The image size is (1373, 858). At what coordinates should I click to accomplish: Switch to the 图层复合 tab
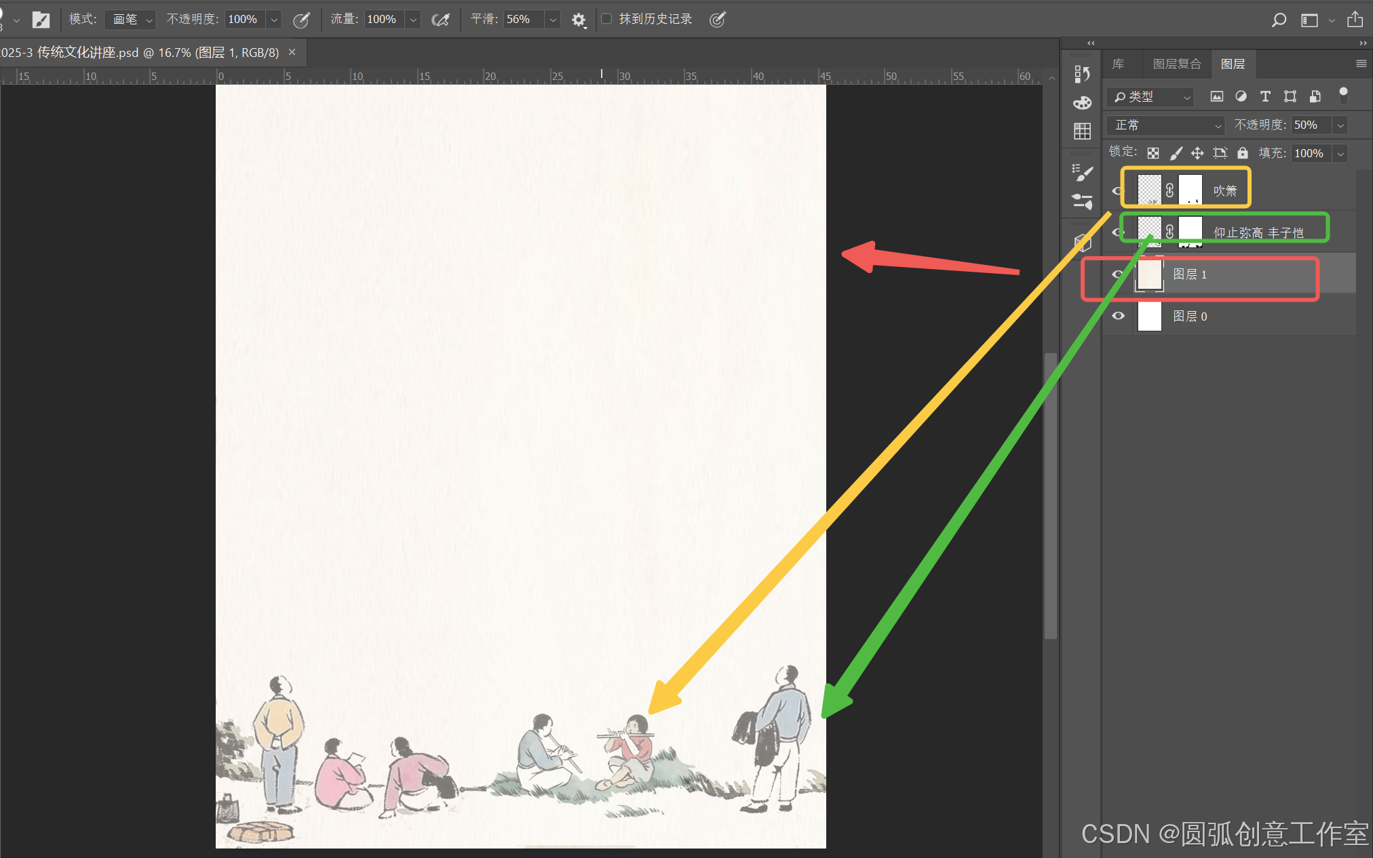(x=1176, y=64)
